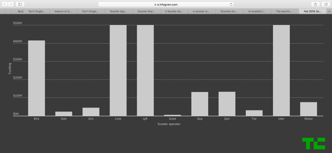Click the Skip funding bar

[200, 104]
